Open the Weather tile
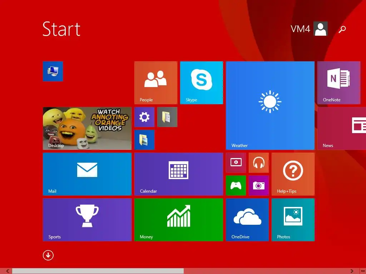 270,106
